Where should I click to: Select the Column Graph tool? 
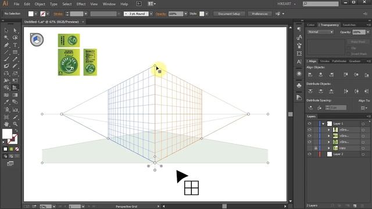pyautogui.click(x=15, y=110)
